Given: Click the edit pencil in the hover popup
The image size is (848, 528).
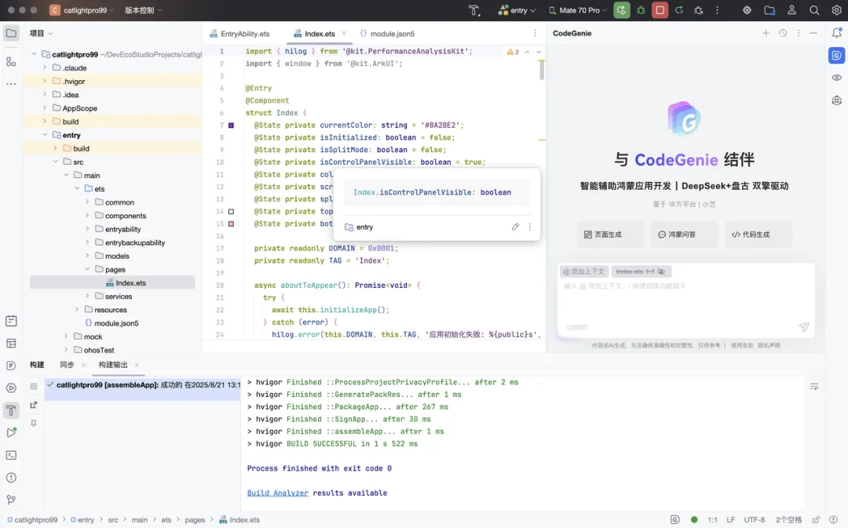Looking at the screenshot, I should click(515, 227).
